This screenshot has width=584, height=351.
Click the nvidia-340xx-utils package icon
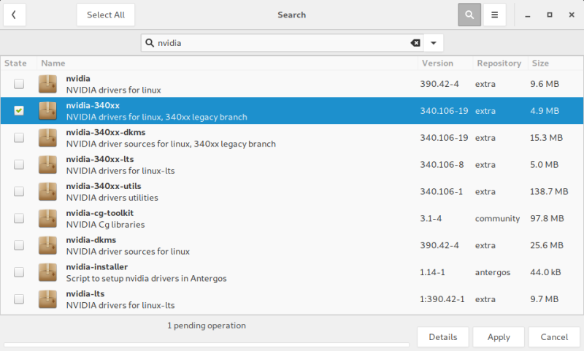(x=47, y=191)
